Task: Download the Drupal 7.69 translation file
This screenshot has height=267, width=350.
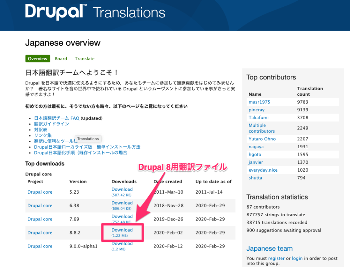Action: pyautogui.click(x=122, y=217)
